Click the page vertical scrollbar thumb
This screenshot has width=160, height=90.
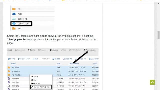[158, 35]
